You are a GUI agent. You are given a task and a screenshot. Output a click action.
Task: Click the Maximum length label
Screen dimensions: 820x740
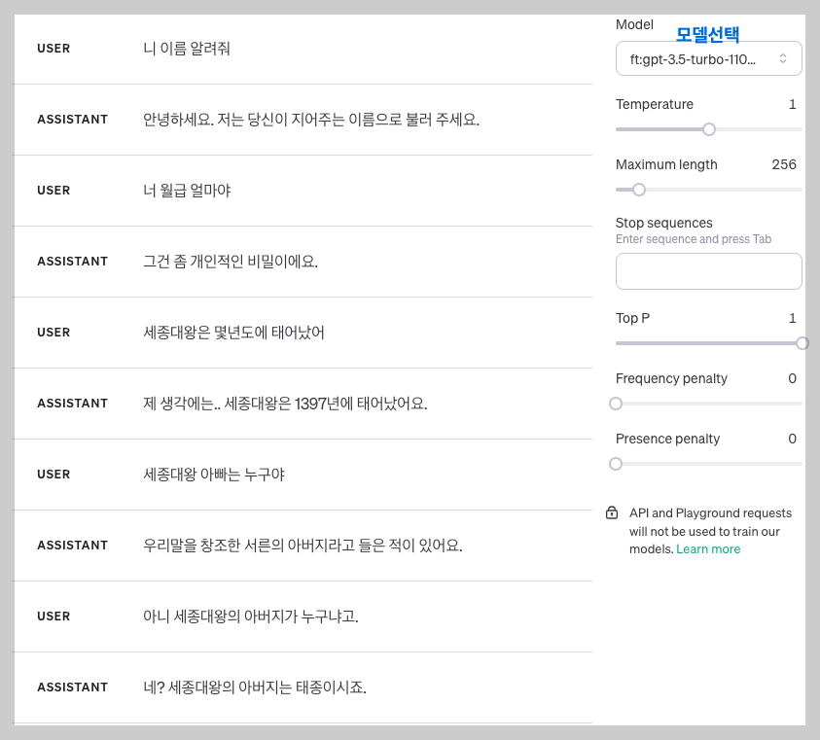[x=666, y=164]
